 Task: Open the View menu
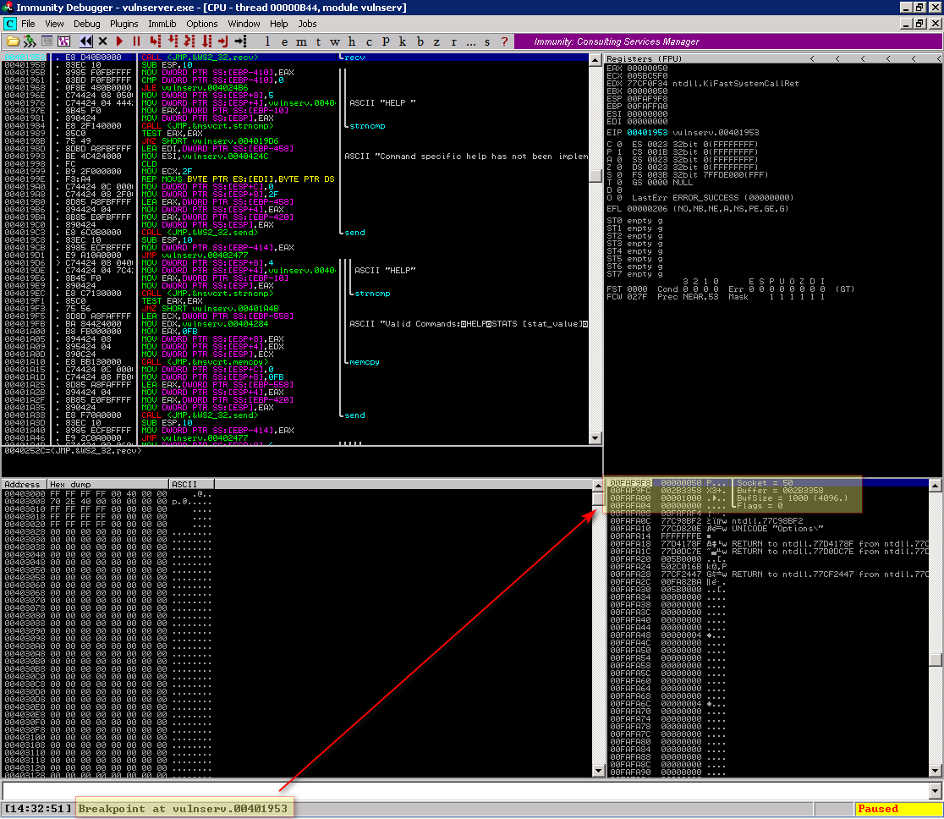(x=54, y=24)
